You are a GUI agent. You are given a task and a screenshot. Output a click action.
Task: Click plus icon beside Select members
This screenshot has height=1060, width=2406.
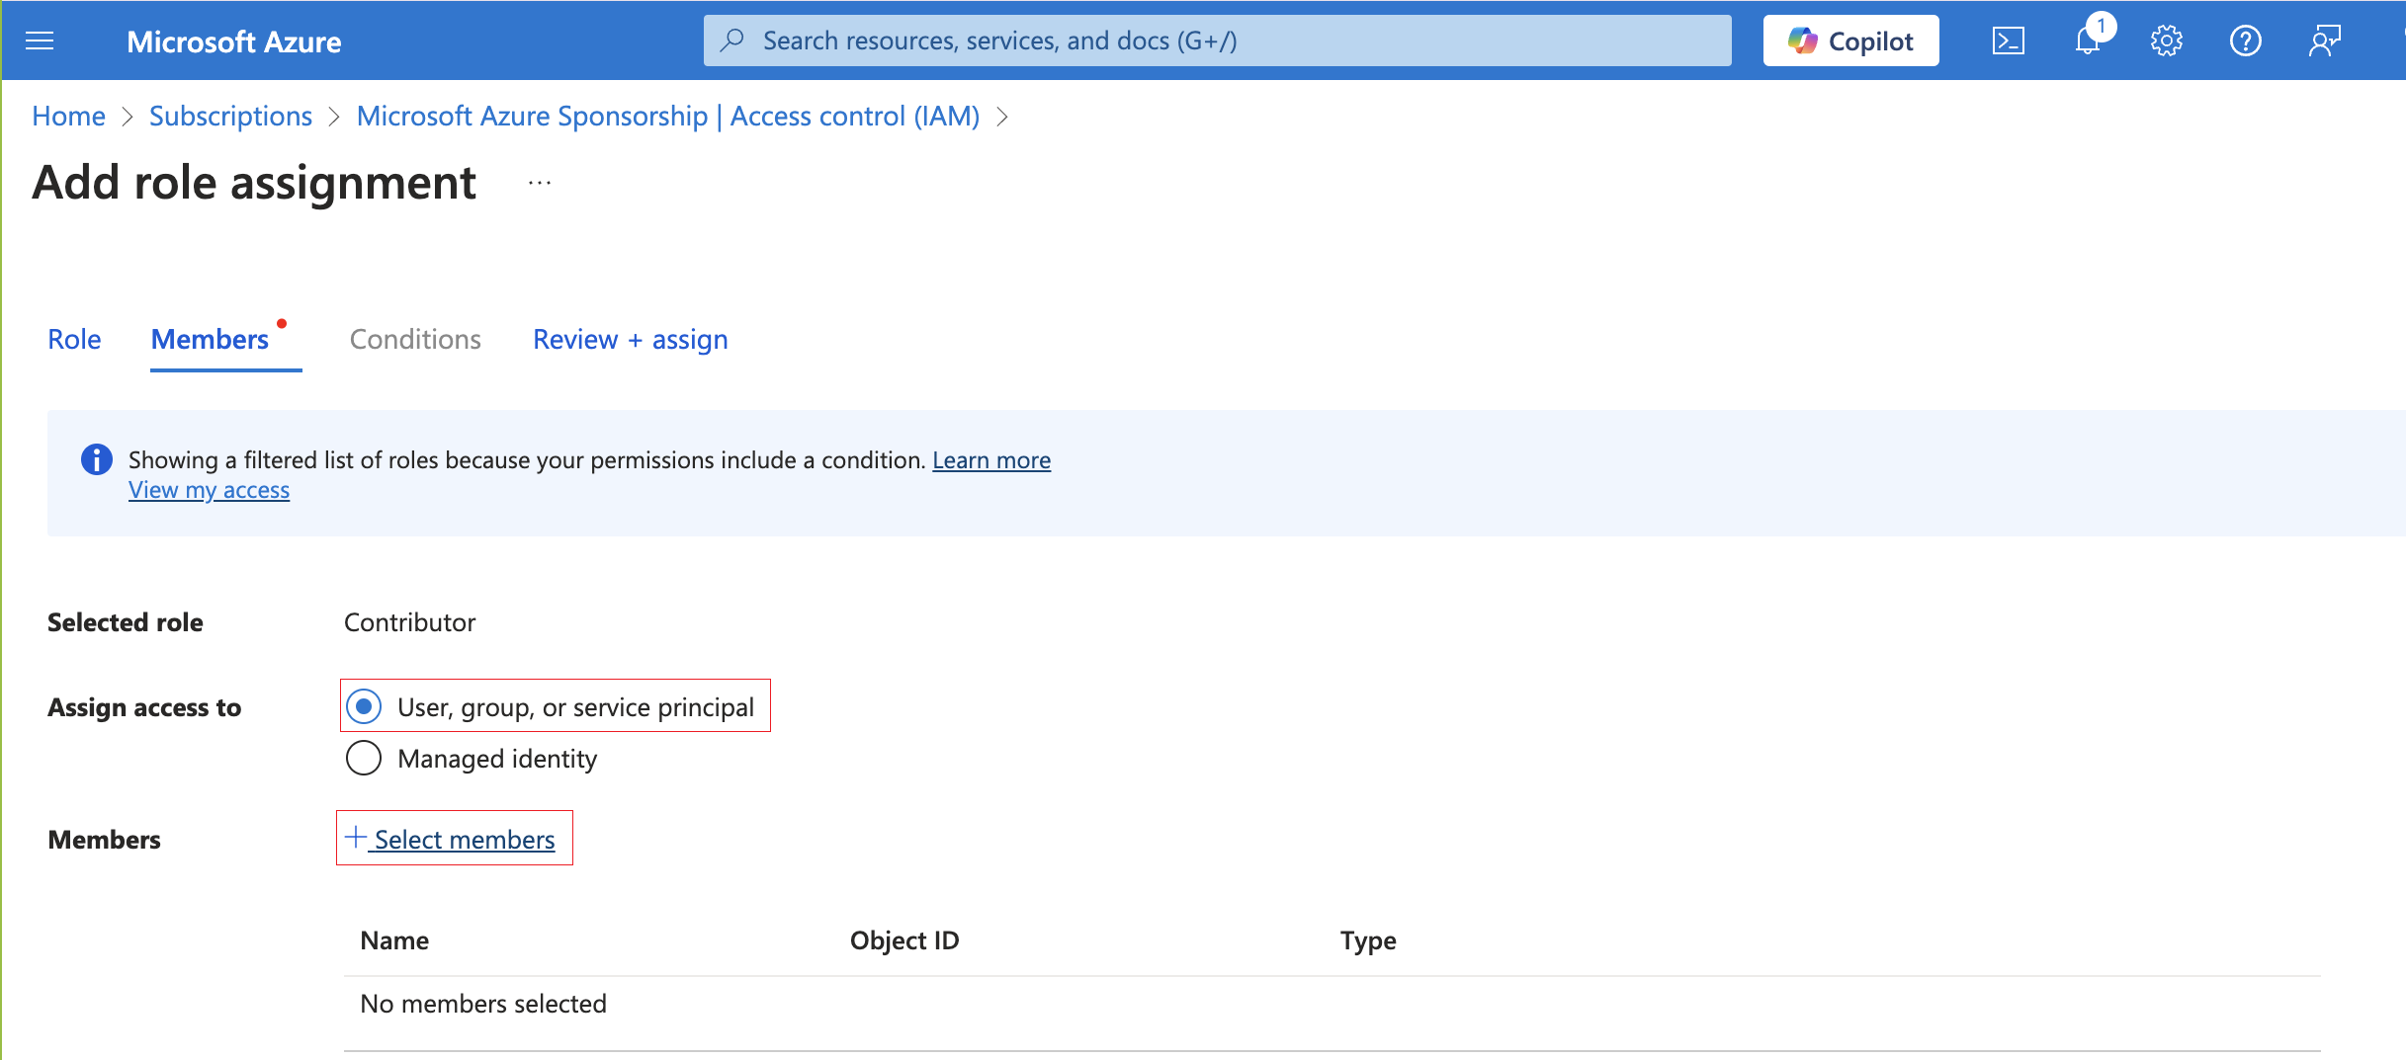[x=356, y=838]
